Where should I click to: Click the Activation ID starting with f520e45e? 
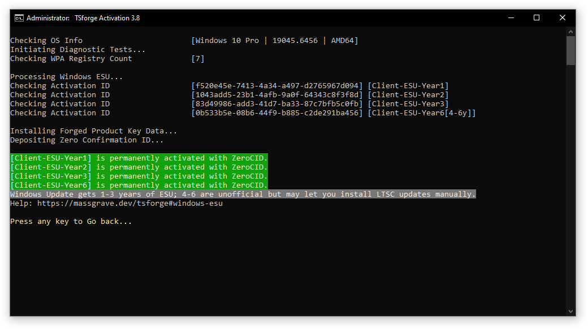pos(277,86)
